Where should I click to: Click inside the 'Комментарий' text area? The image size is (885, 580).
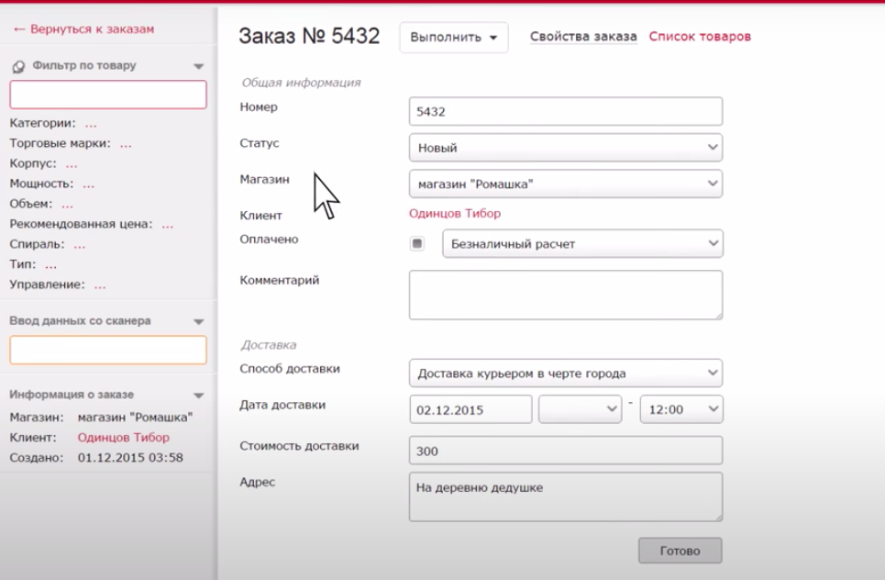[566, 294]
